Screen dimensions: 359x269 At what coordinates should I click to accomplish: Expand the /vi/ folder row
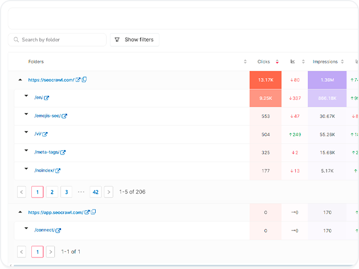coord(26,133)
